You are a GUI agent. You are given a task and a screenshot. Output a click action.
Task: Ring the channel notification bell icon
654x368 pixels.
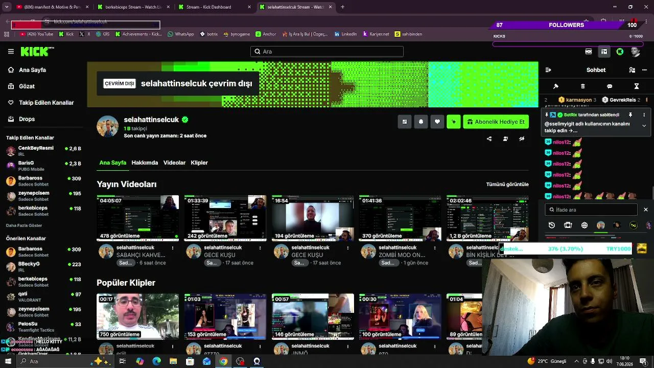421,122
